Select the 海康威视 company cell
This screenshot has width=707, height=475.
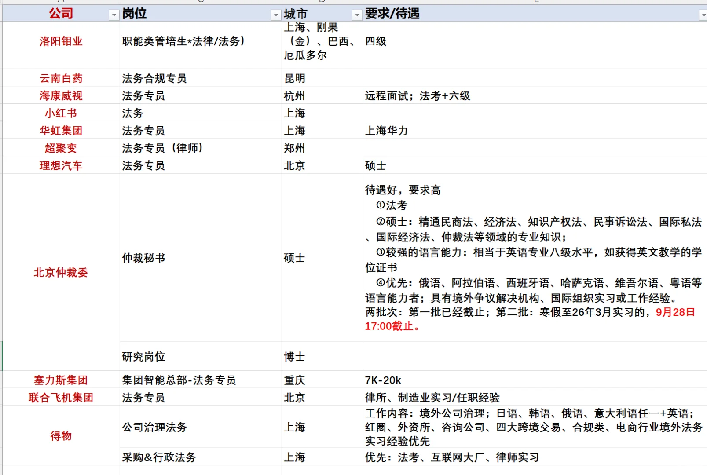pos(61,95)
